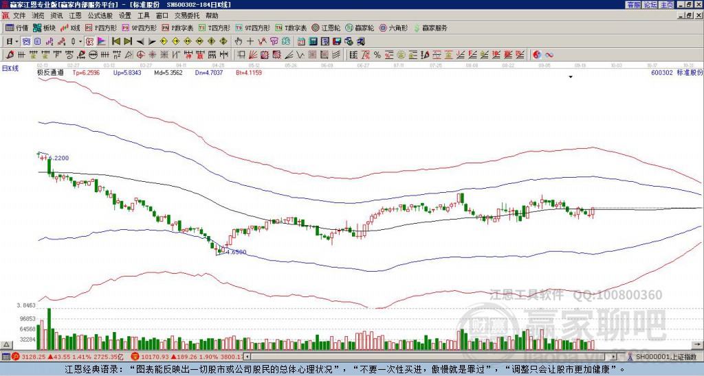Open the T四方形 tool
704x376 pixels.
214,27
